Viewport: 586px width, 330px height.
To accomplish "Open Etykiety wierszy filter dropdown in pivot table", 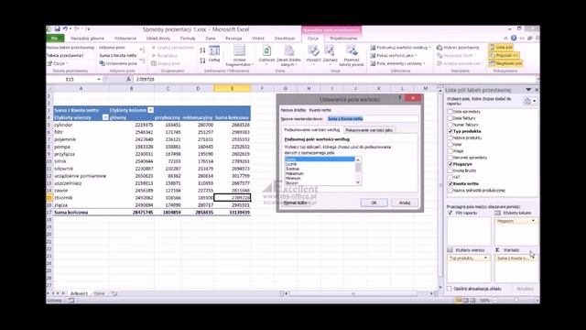I will (105, 117).
